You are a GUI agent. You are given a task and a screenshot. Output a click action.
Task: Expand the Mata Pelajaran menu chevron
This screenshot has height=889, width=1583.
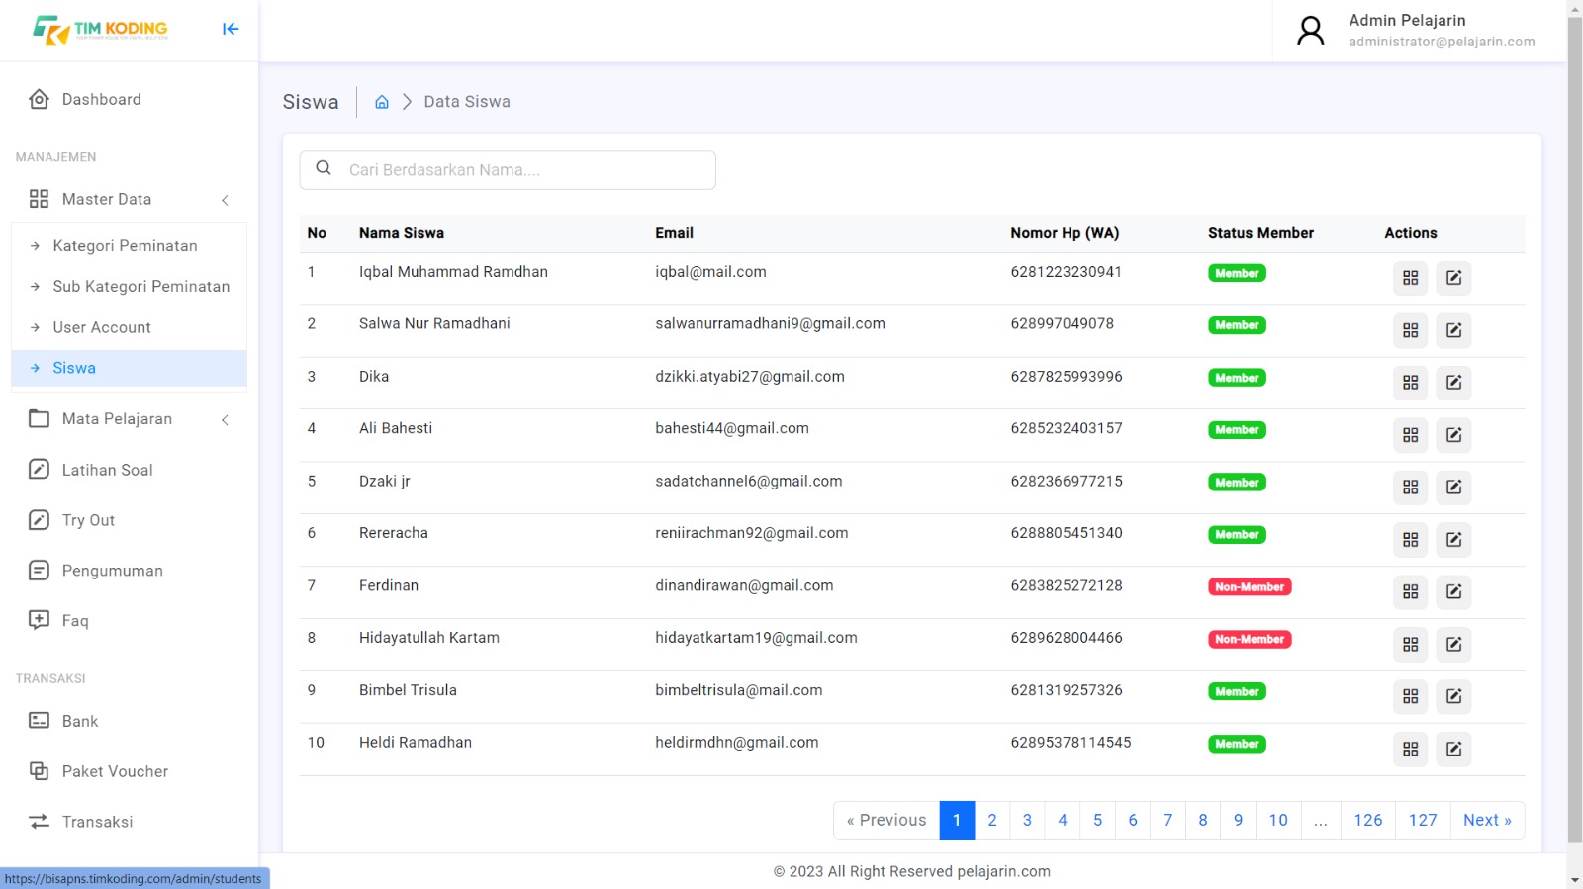(x=226, y=420)
